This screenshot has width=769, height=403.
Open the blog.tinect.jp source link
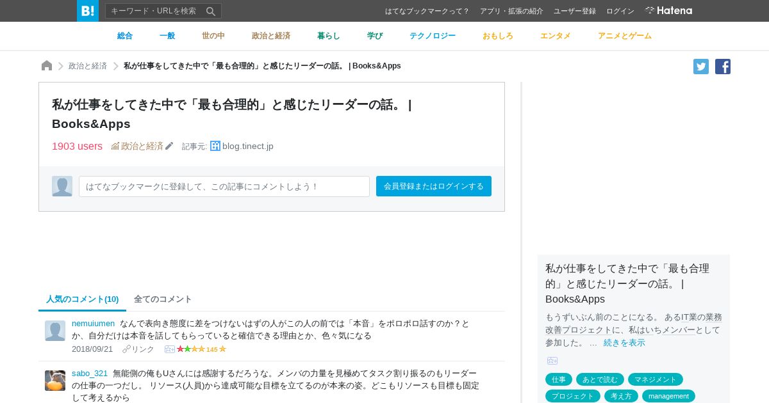248,146
